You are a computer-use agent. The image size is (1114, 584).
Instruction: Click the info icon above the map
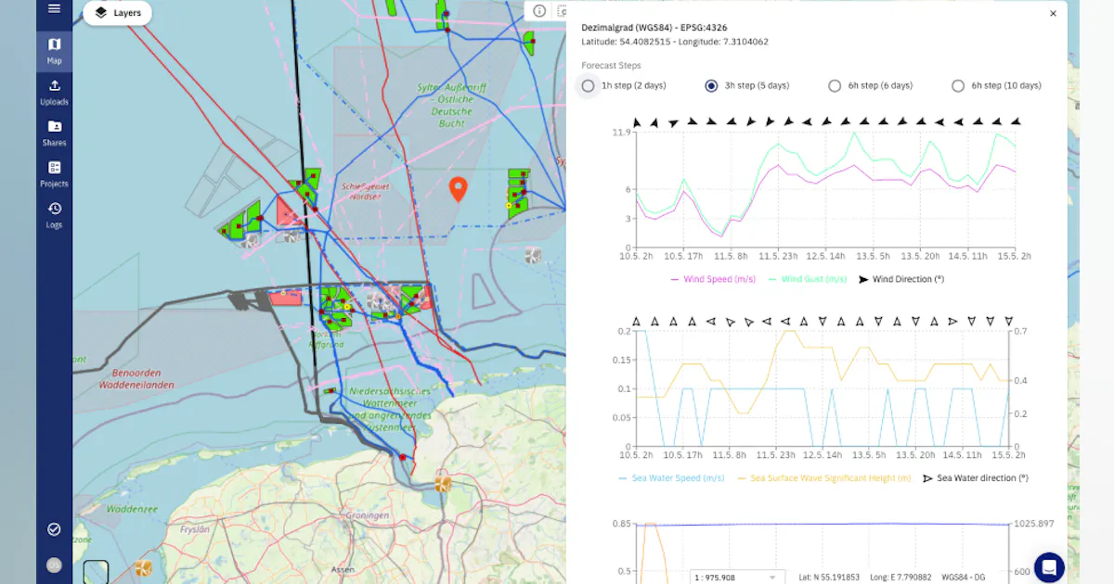(x=539, y=11)
